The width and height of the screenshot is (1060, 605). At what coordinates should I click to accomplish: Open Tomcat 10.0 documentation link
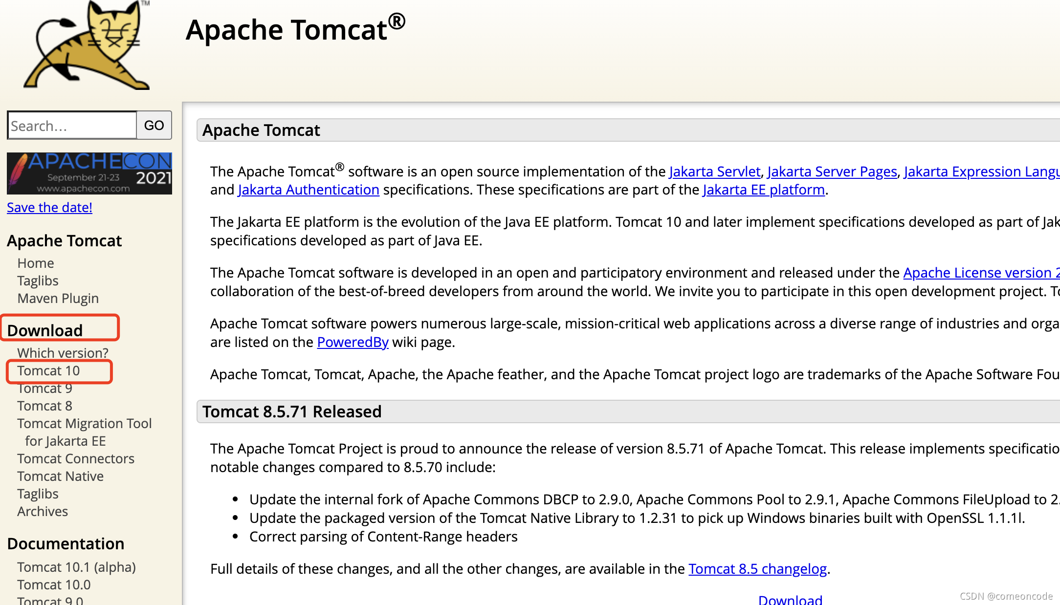pyautogui.click(x=54, y=584)
